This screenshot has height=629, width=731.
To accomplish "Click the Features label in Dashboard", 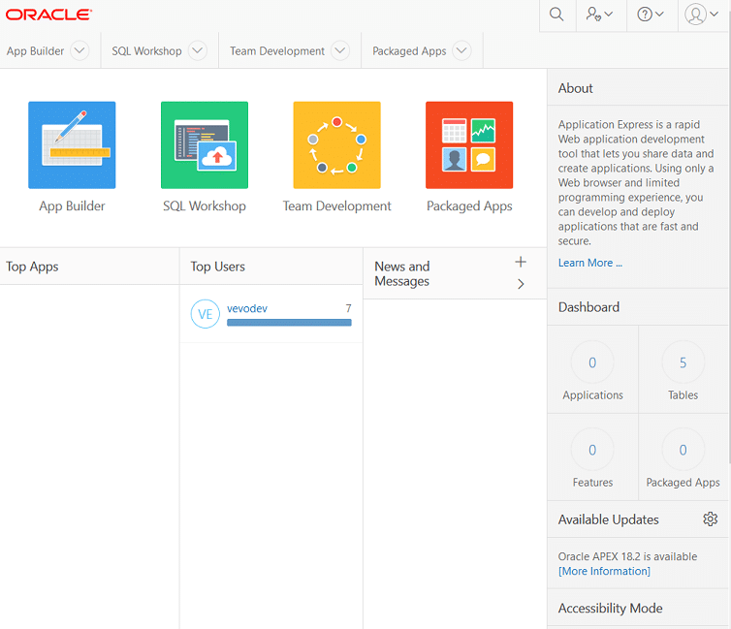I will coord(592,483).
